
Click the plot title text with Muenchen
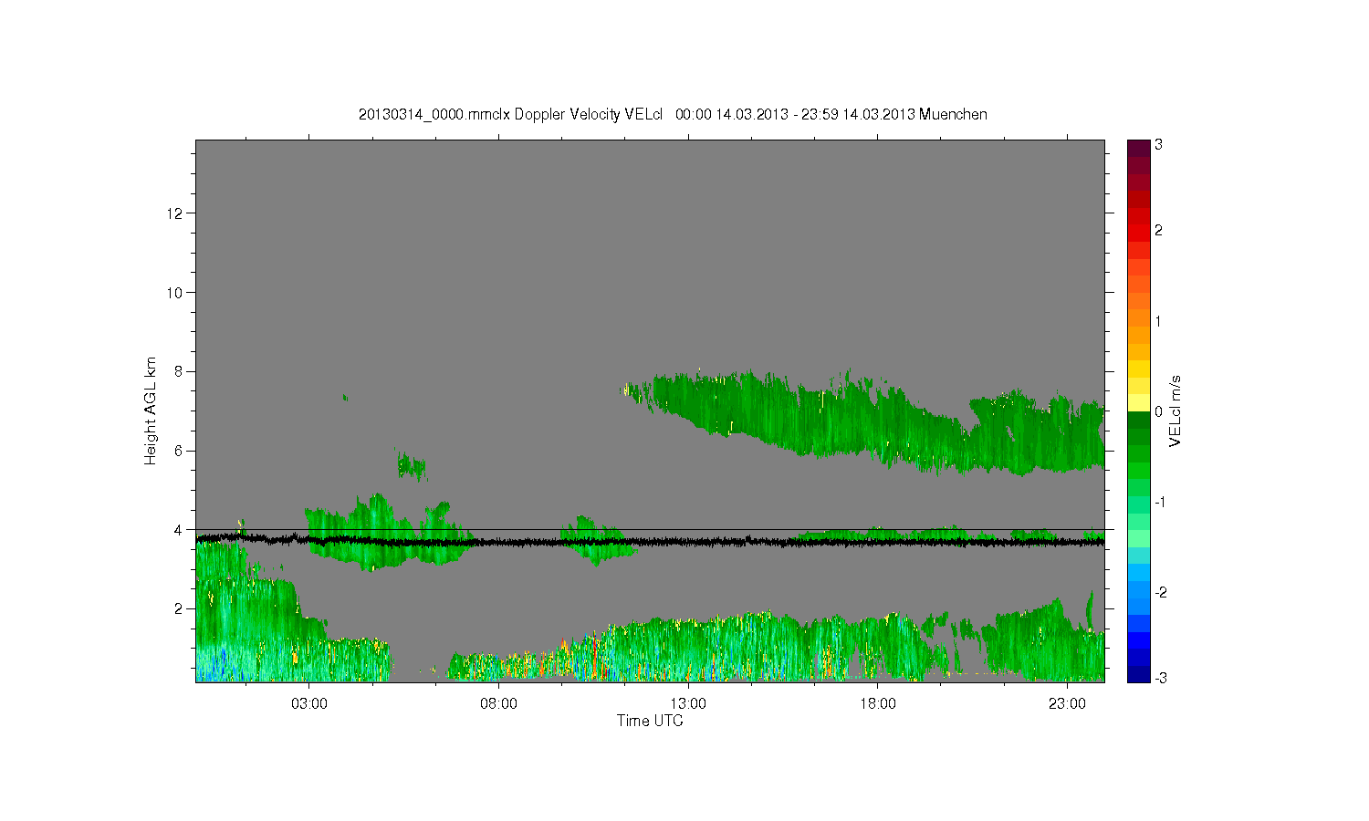(673, 114)
